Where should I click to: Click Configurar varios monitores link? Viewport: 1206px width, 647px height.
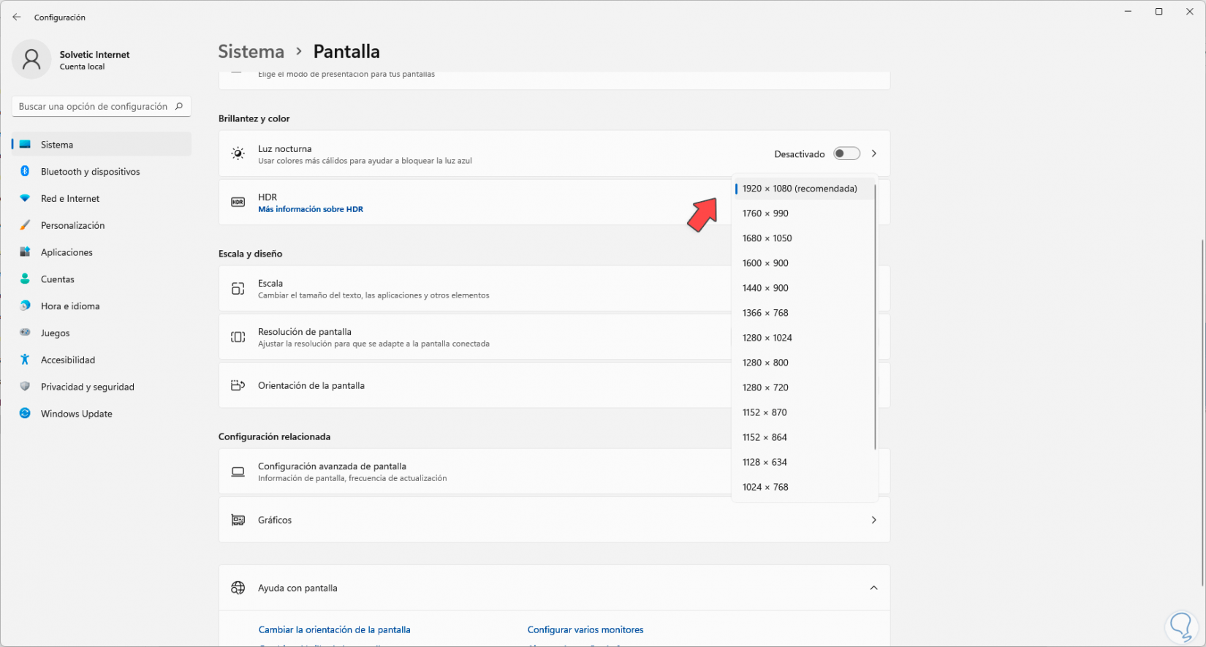pos(585,629)
